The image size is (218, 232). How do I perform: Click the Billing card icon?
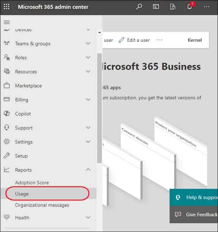click(7, 99)
